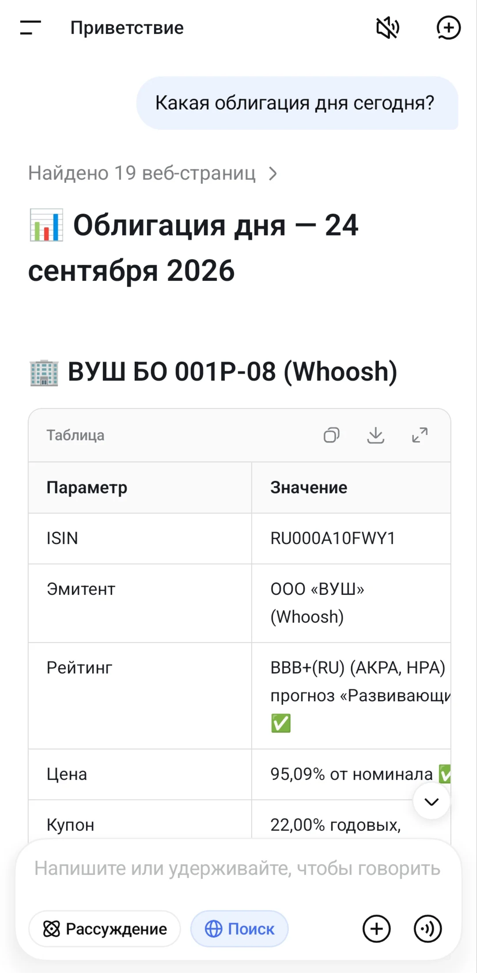Tap the Параметр column header
The height and width of the screenshot is (973, 477).
tap(87, 488)
